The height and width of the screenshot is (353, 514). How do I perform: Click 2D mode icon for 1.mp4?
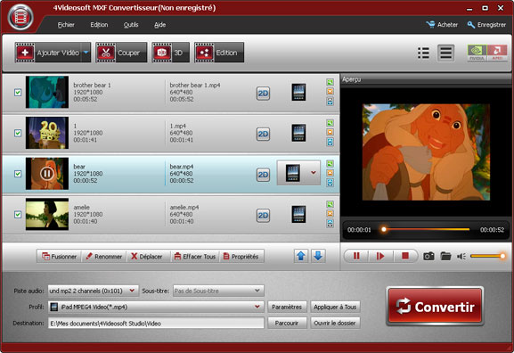[x=263, y=134]
